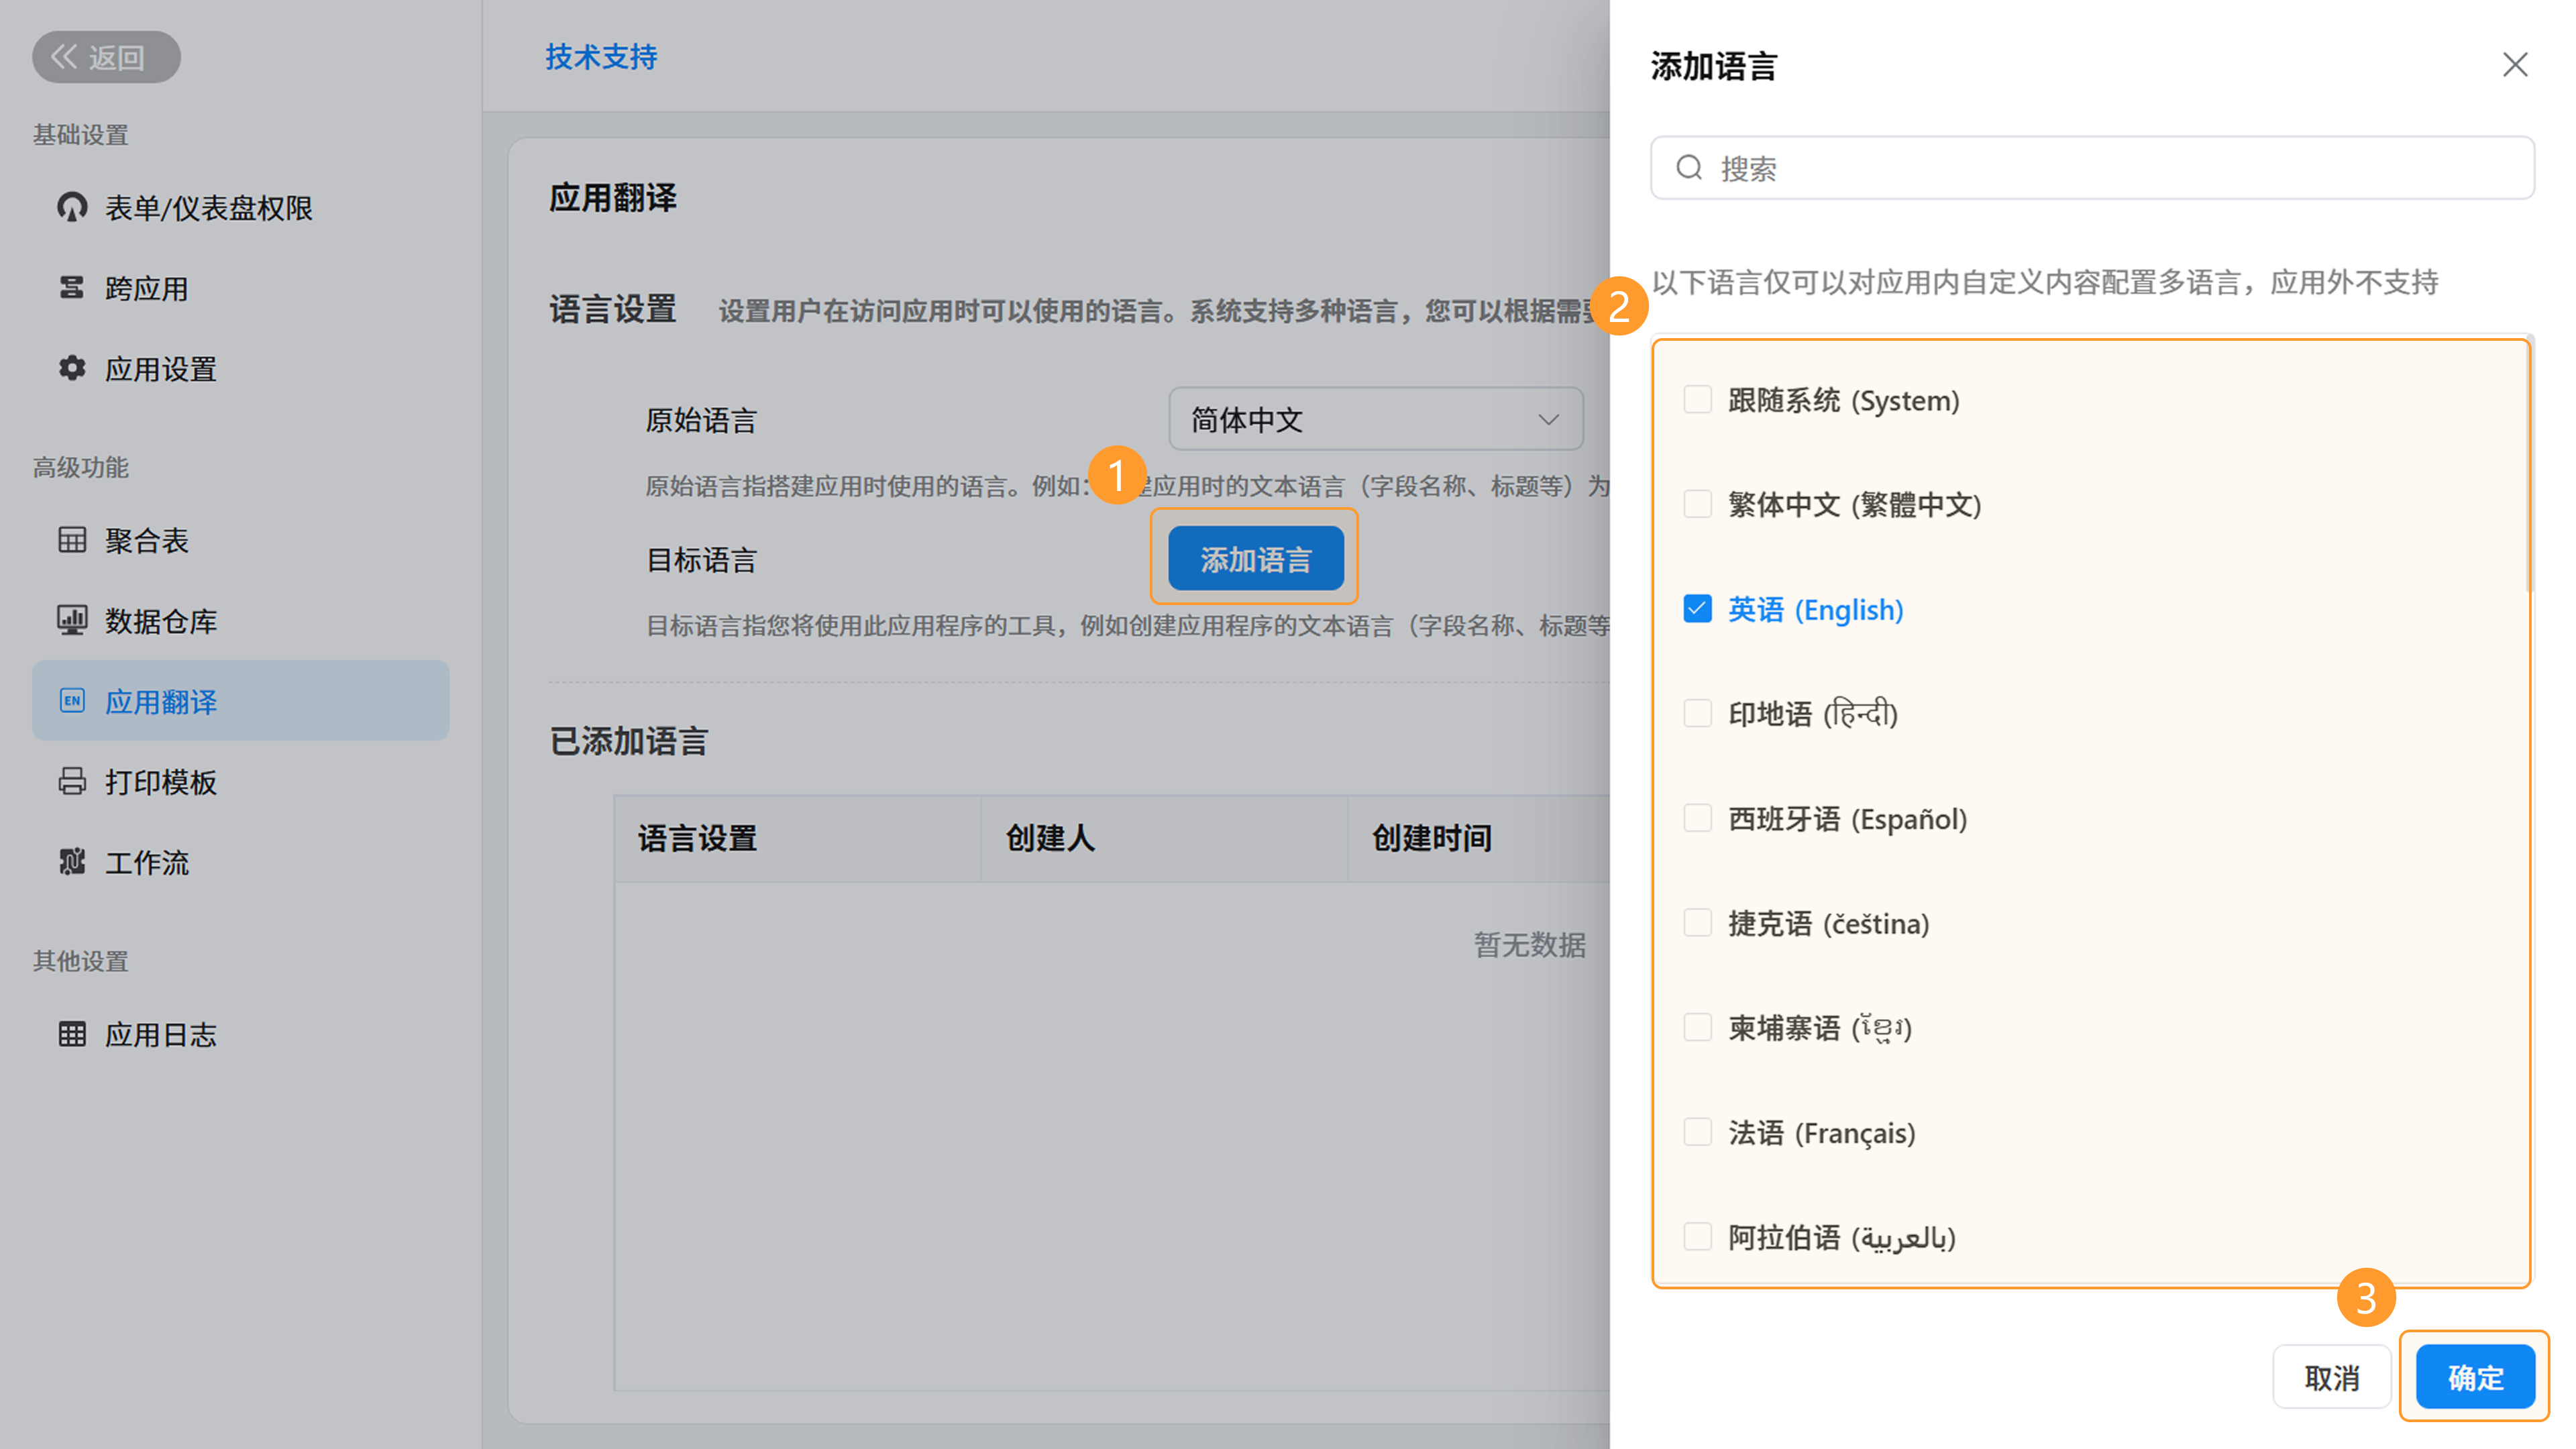Click the 添加语言 panel title
The image size is (2576, 1449).
coord(1714,67)
